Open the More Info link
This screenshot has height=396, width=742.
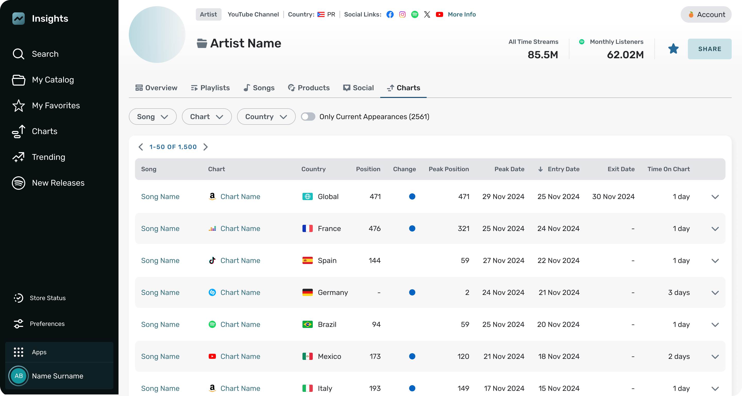click(462, 14)
